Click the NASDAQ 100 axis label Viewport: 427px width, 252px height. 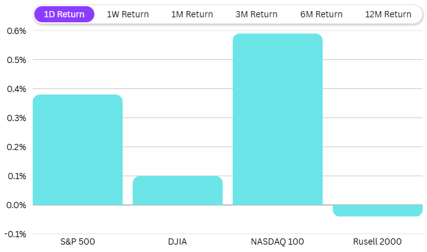click(278, 240)
